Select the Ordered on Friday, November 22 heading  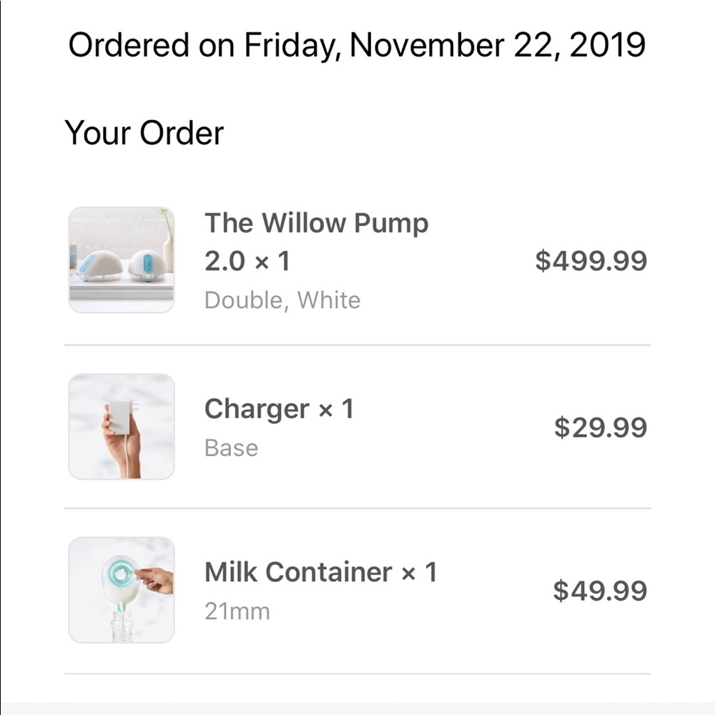tap(355, 45)
